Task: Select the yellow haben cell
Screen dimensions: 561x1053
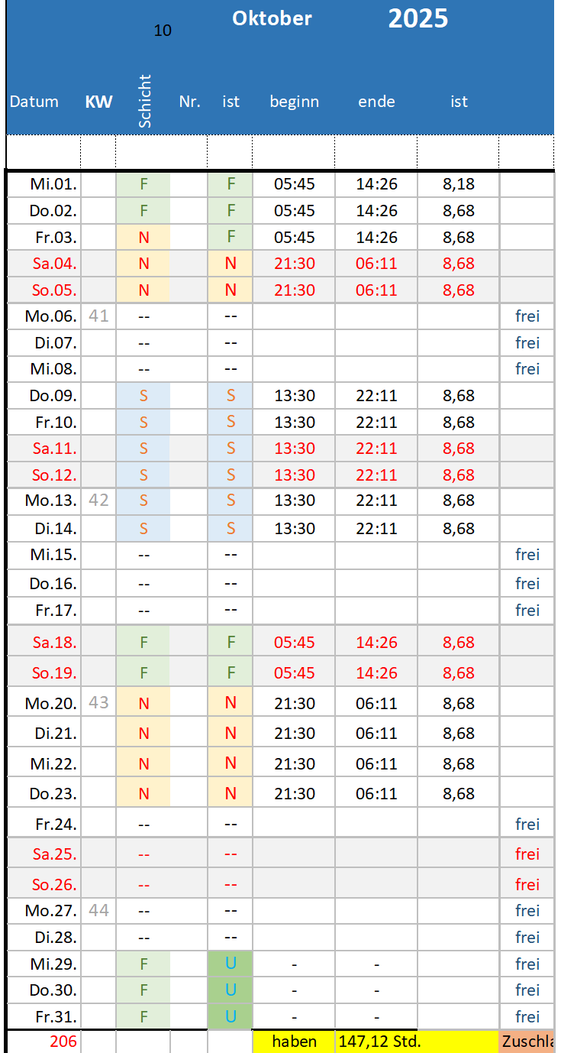Action: click(x=294, y=1042)
